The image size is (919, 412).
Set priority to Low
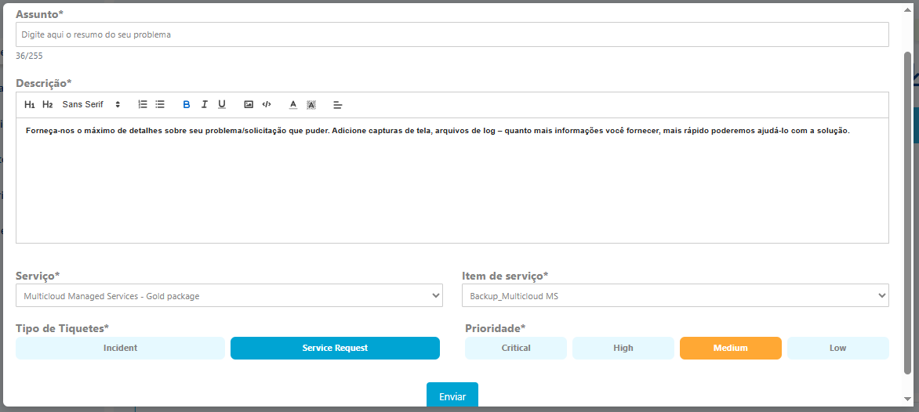coord(837,348)
